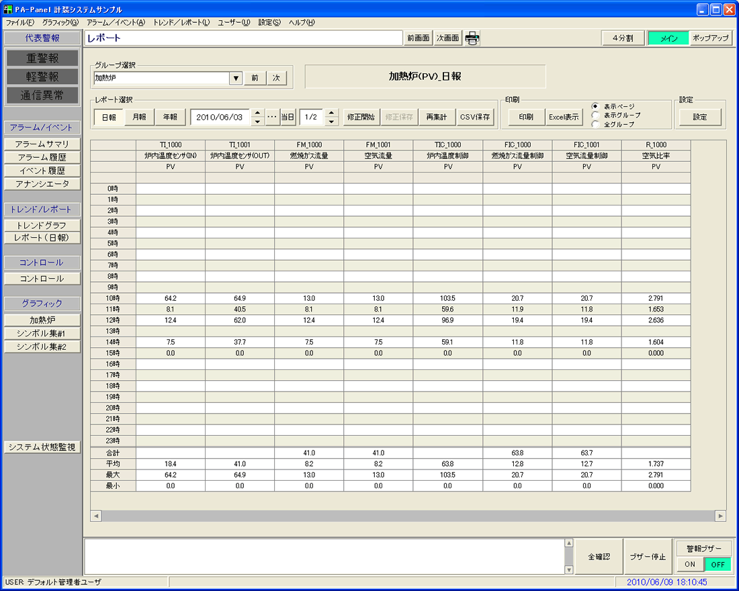Image resolution: width=739 pixels, height=591 pixels.
Task: Click the R_1000 average value 1.737
Action: click(x=656, y=464)
